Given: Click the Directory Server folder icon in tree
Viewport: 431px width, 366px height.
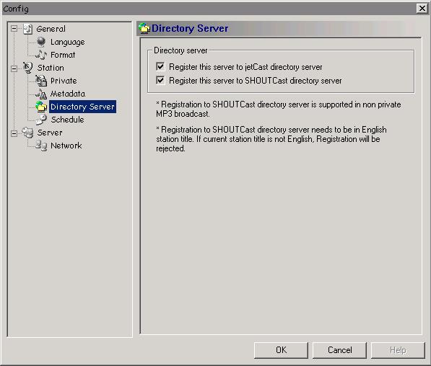Looking at the screenshot, I should tap(41, 107).
